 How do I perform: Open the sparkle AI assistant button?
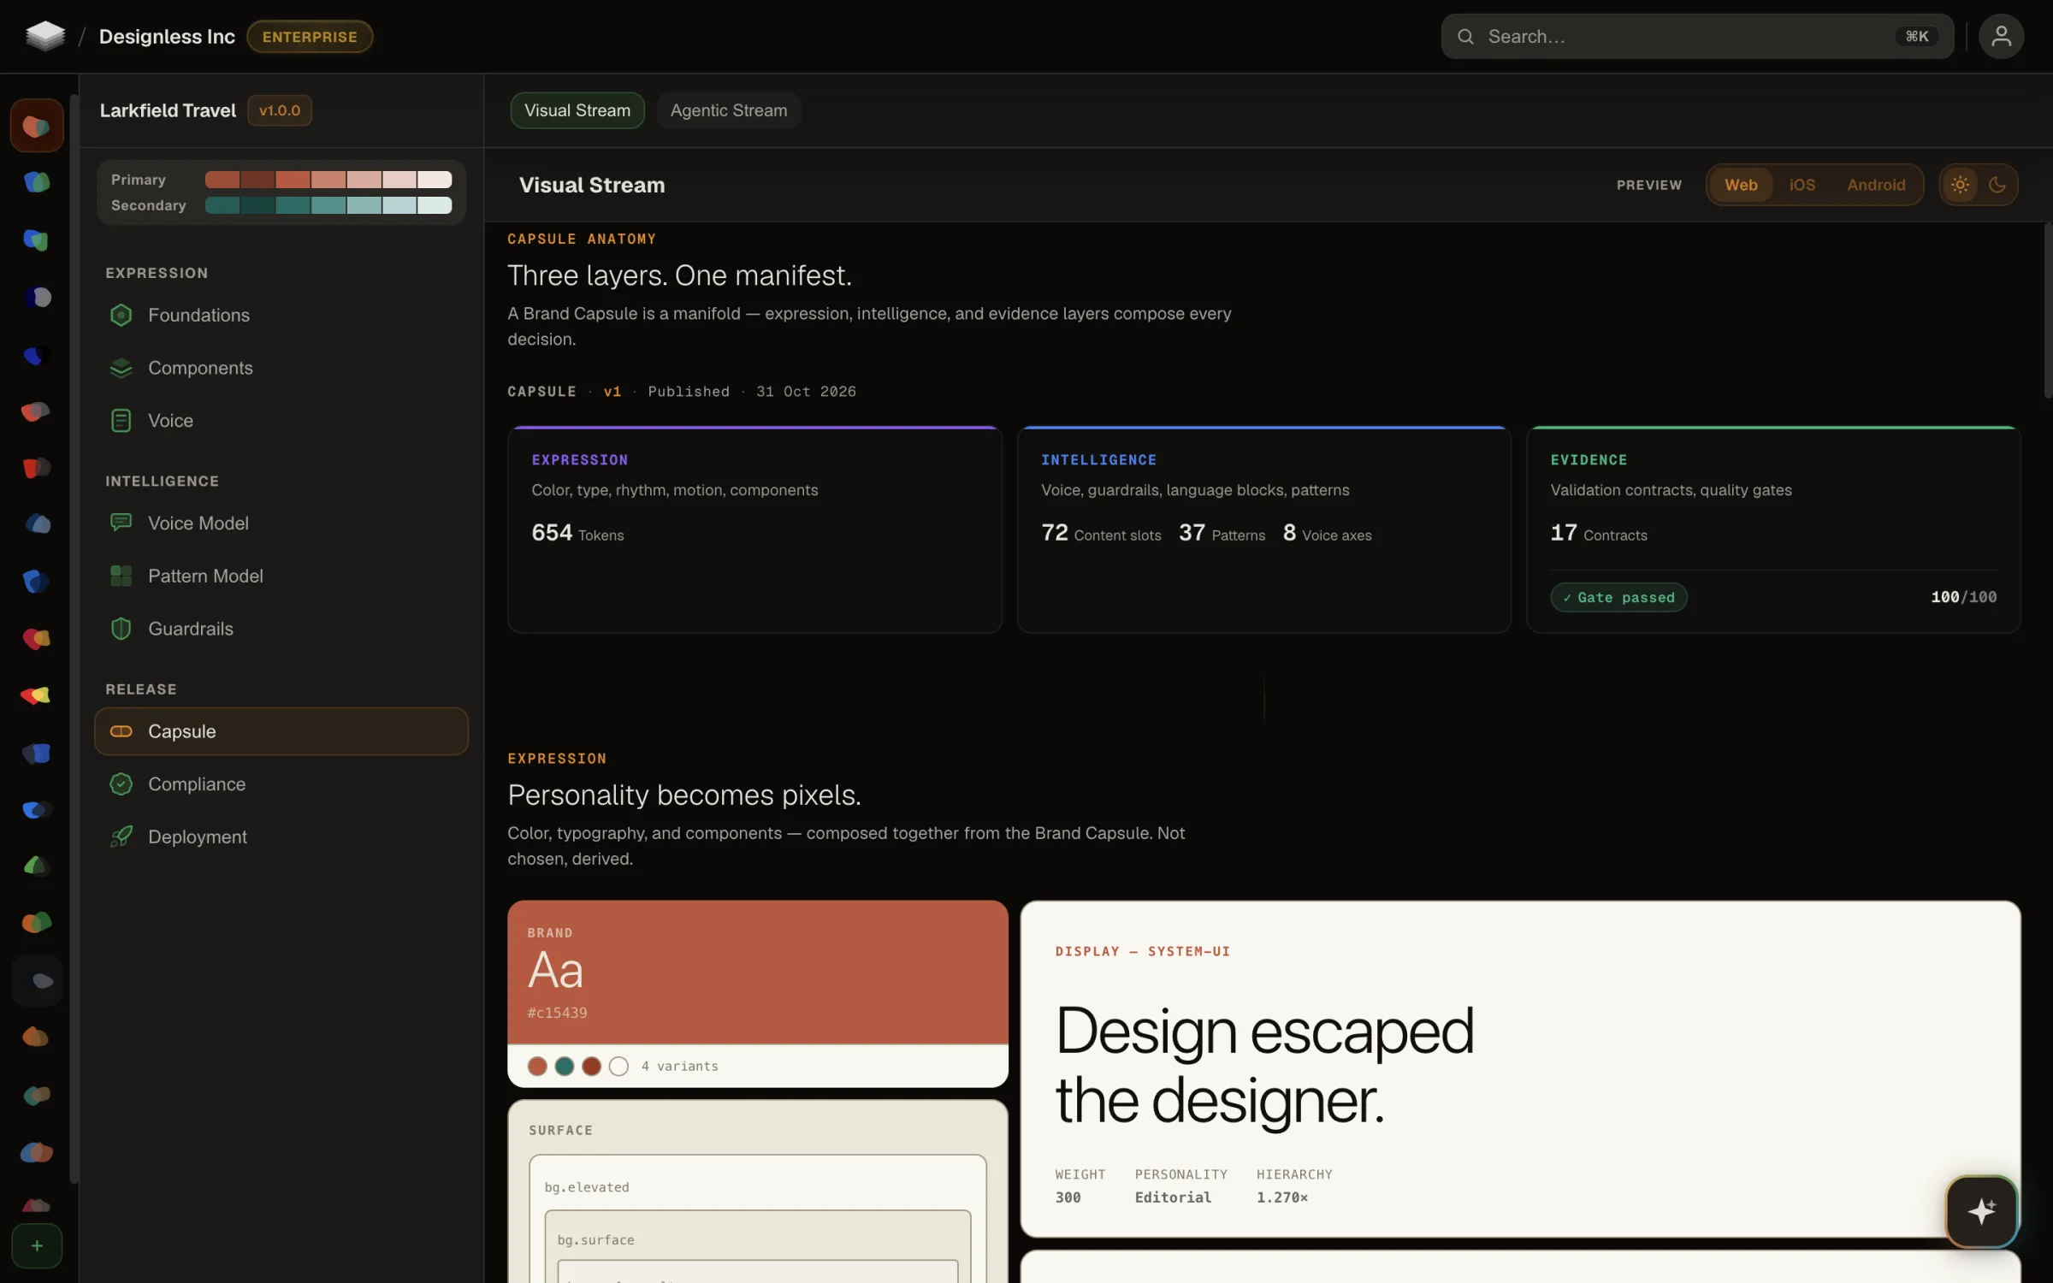tap(1981, 1211)
